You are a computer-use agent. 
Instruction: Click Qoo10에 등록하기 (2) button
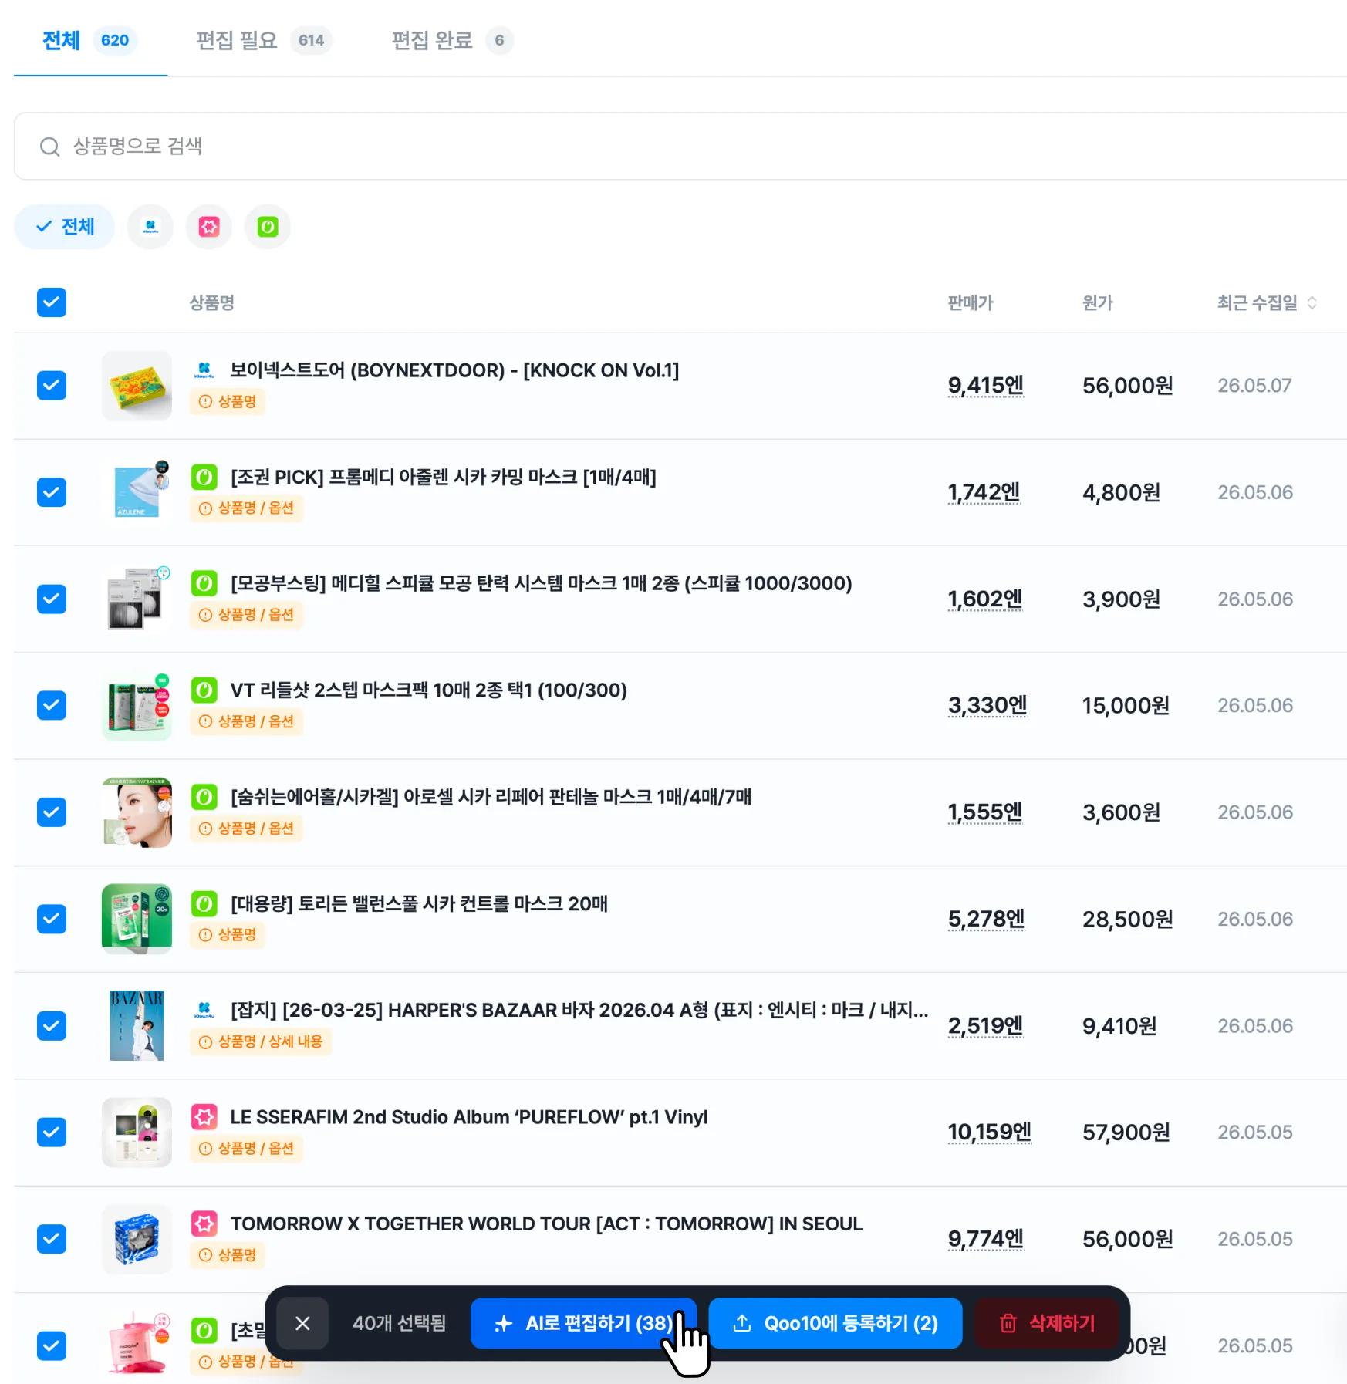click(x=836, y=1323)
